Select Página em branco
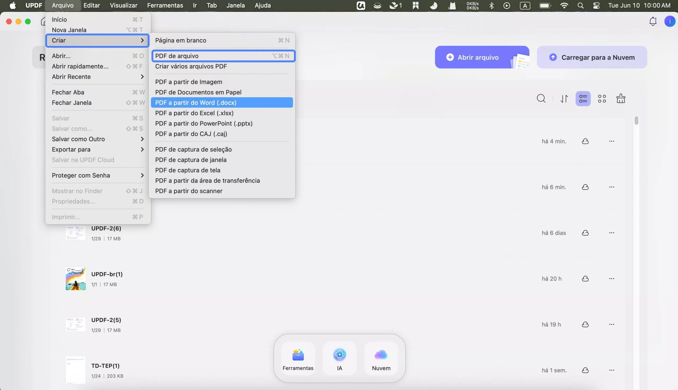 pyautogui.click(x=222, y=41)
